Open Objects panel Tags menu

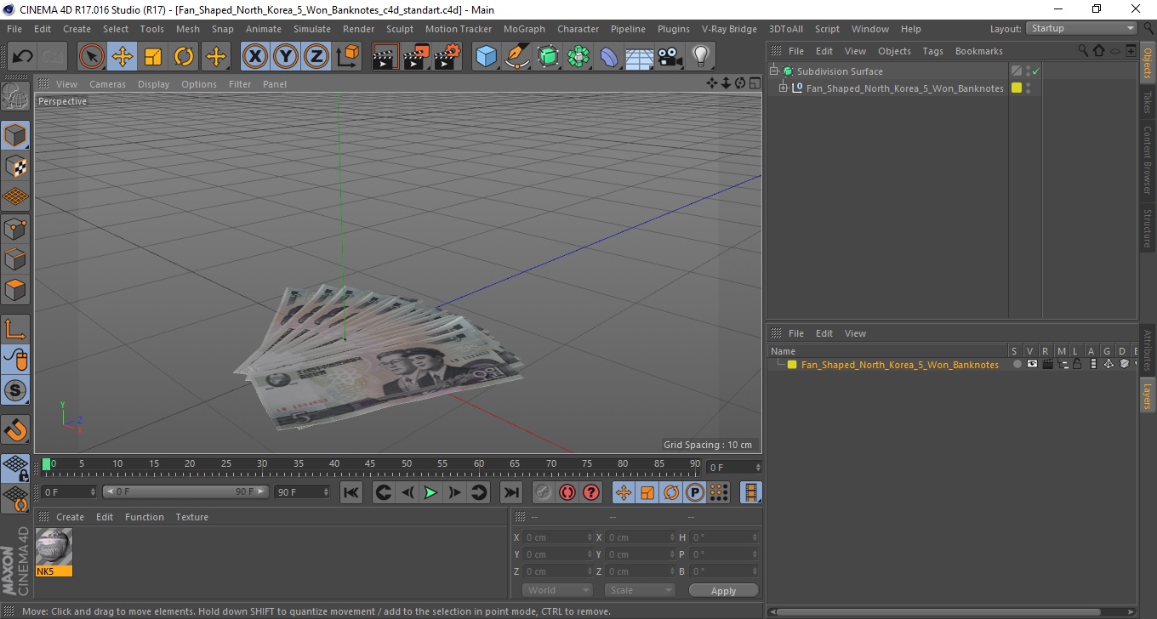(933, 51)
